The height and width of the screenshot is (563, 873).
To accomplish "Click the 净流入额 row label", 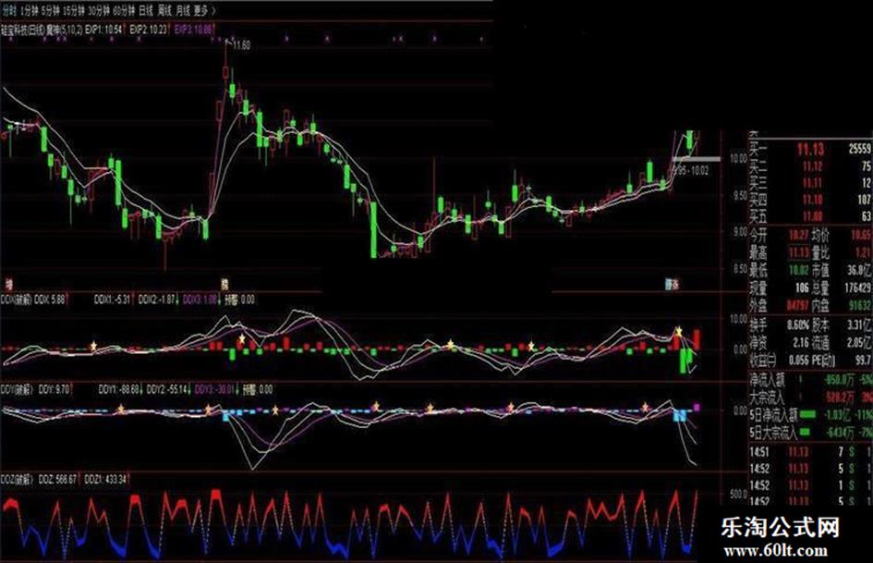I will pos(767,380).
